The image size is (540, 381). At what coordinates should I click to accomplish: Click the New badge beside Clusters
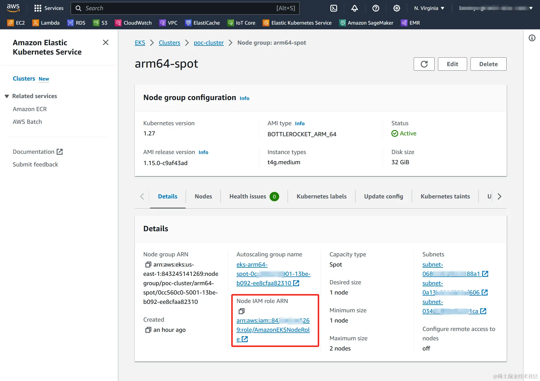(44, 79)
